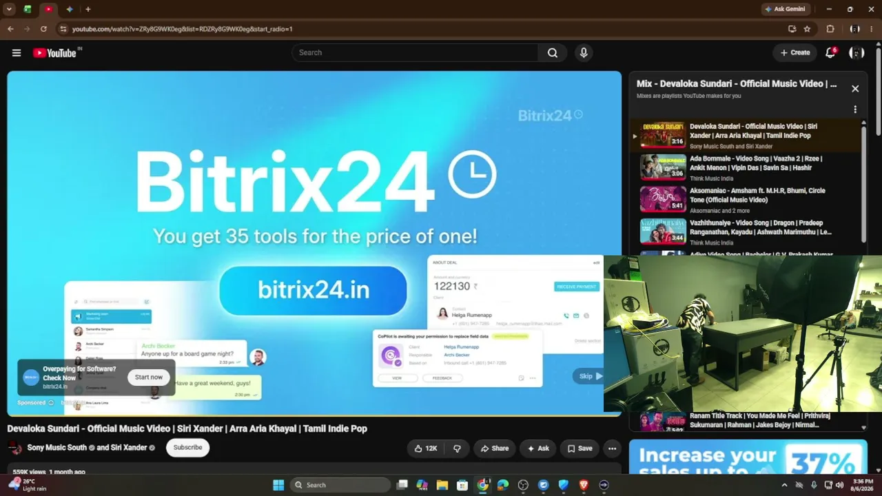Play Ranam Title Track from Mix list

click(x=746, y=421)
